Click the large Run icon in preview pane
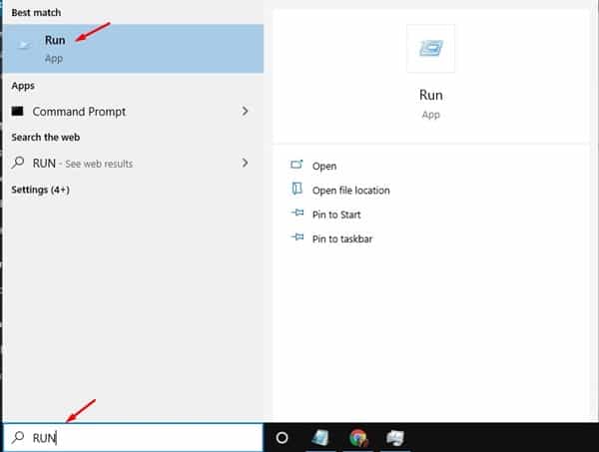 [x=430, y=49]
